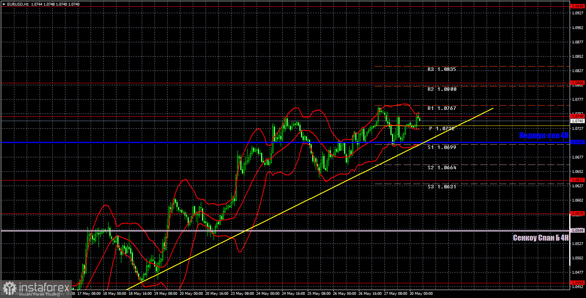Open the chart menu arrow beside EURUSD,H1
Screen dimensions: 586x298
click(4, 4)
